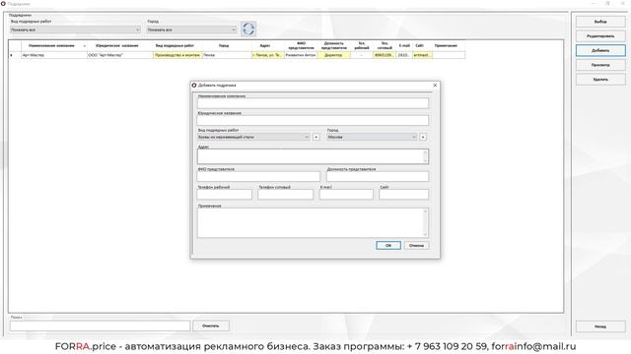Focus the ФИО представителя field

click(258, 177)
